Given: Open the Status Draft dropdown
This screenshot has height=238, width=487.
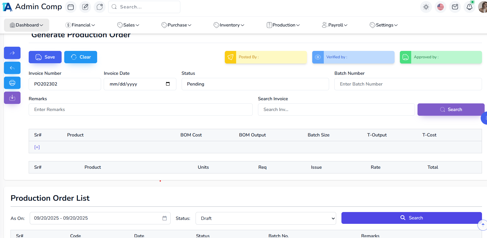Looking at the screenshot, I should click(266, 218).
